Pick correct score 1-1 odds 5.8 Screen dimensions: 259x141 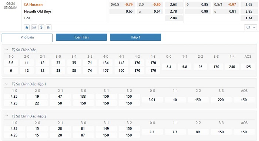pyautogui.click(x=185, y=67)
